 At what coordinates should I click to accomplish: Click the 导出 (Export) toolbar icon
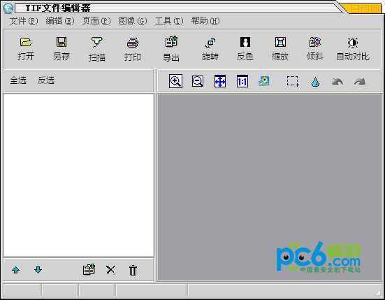point(171,41)
